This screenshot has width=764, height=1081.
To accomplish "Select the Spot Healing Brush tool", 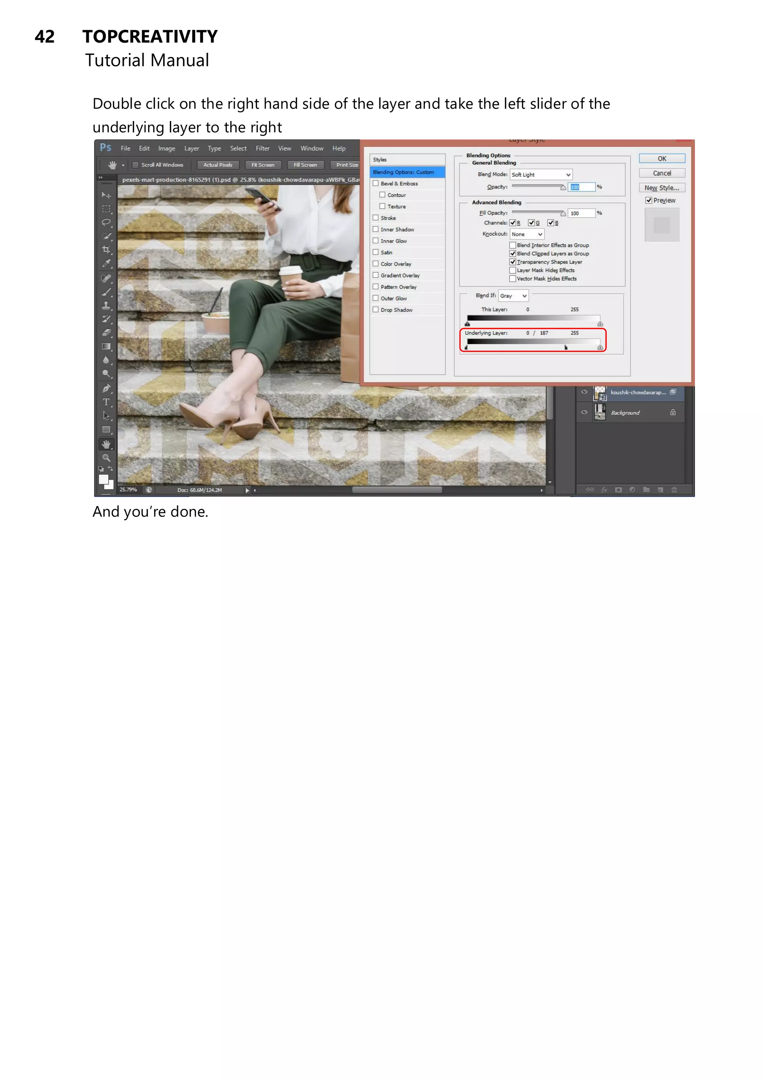I will click(106, 278).
